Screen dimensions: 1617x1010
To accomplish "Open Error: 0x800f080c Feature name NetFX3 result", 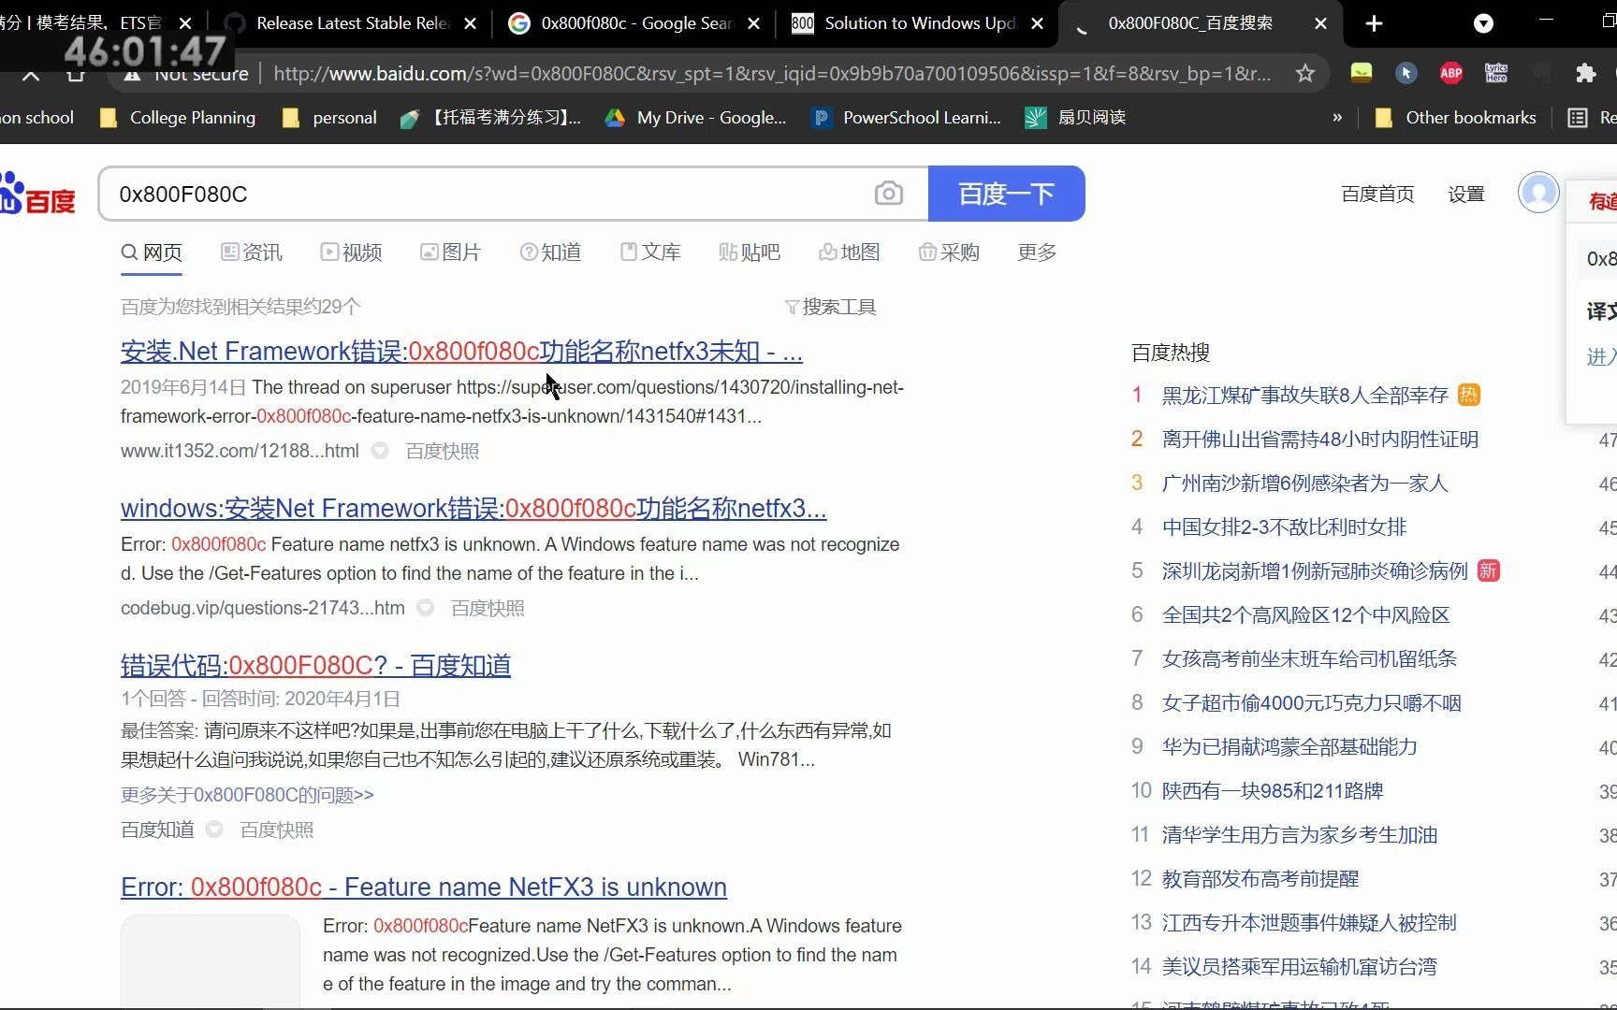I will (x=424, y=887).
